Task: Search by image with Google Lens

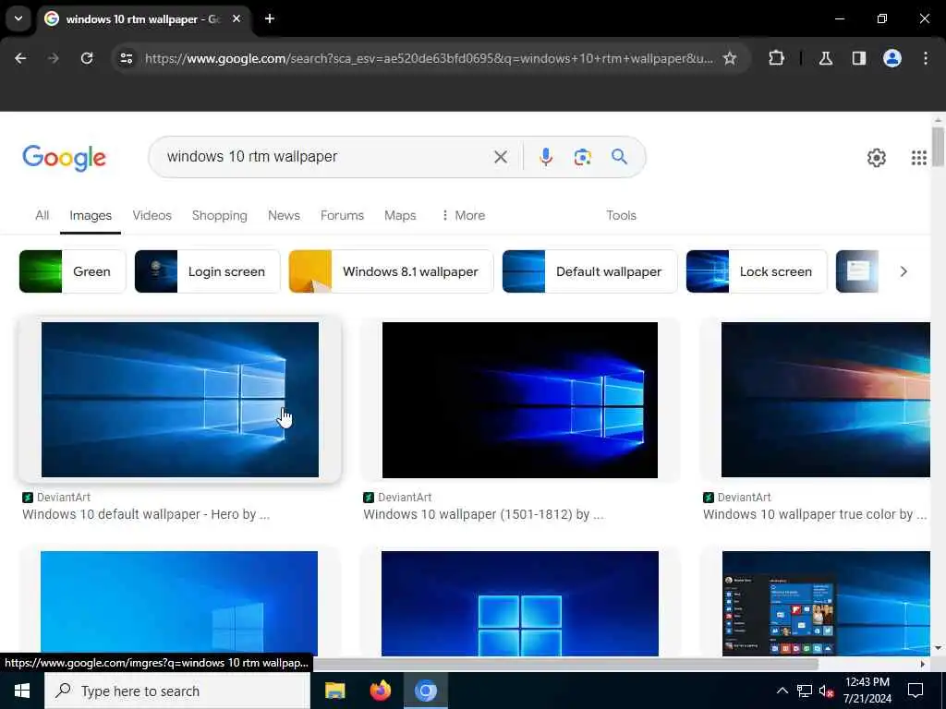Action: tap(582, 157)
